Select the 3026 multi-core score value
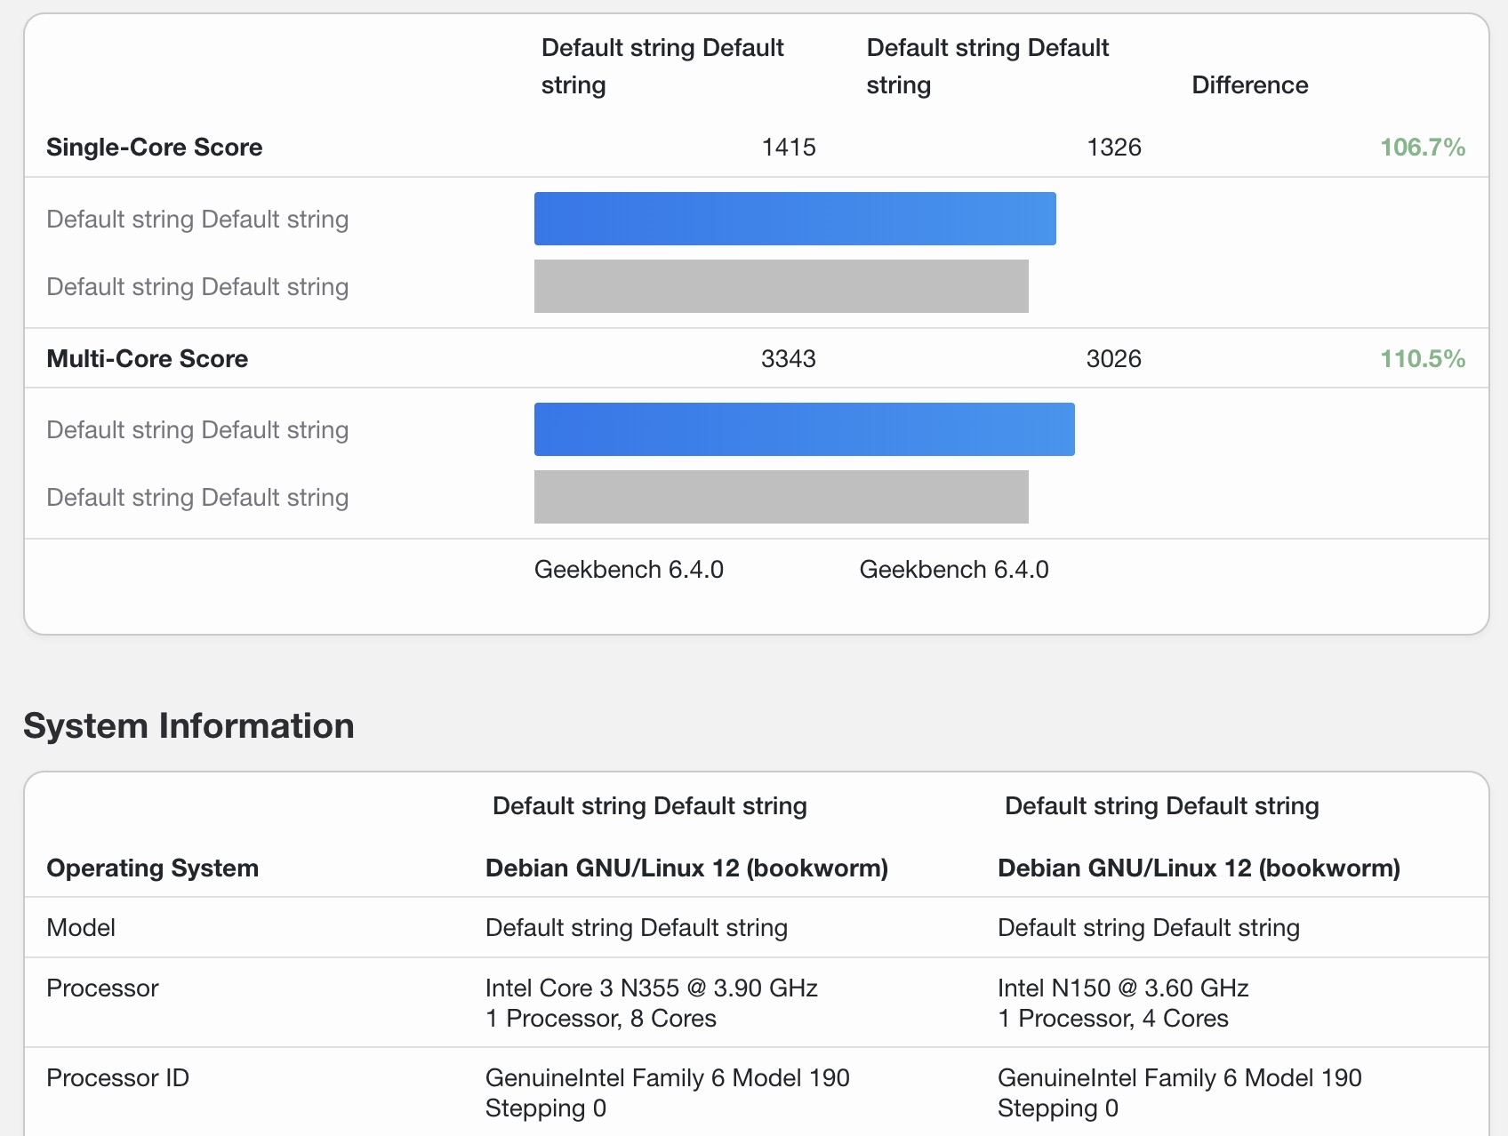 click(x=1113, y=359)
